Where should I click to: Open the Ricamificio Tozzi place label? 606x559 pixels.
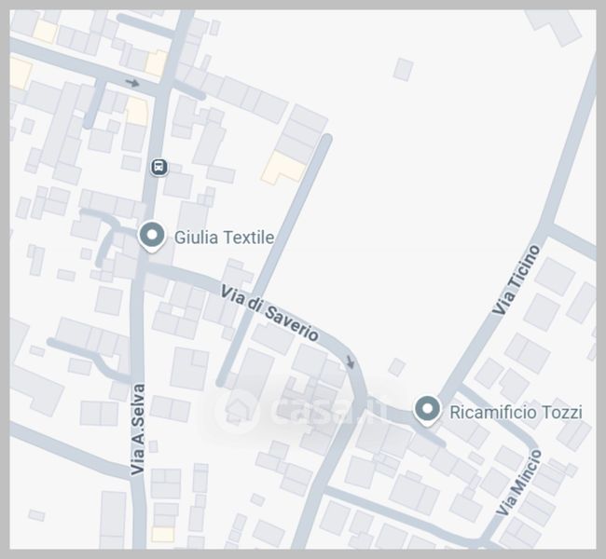[516, 412]
